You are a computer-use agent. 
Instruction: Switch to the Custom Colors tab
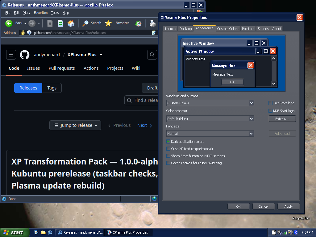tap(228, 29)
